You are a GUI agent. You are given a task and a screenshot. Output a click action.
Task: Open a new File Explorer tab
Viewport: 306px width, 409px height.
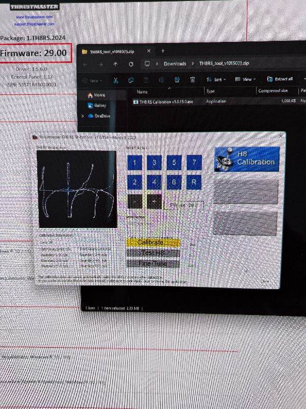pyautogui.click(x=163, y=51)
